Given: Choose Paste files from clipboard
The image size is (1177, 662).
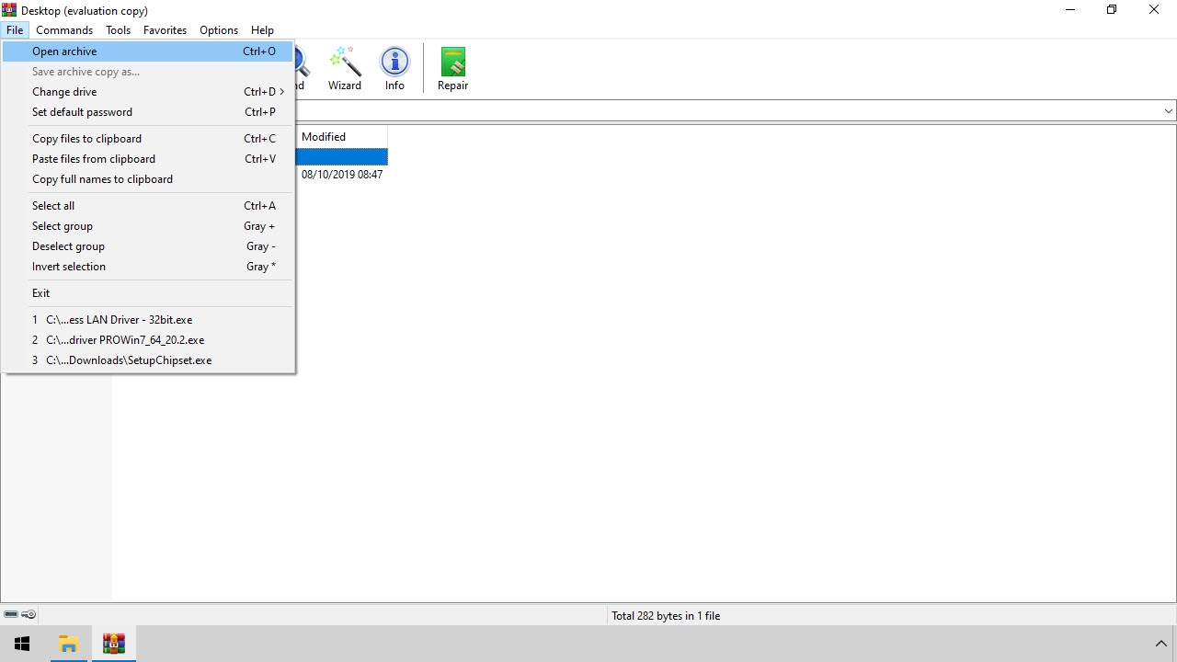Looking at the screenshot, I should point(148,159).
